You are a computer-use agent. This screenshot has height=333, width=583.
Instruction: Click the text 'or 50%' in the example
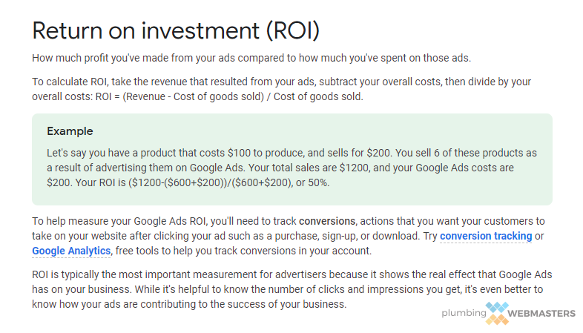pos(312,183)
